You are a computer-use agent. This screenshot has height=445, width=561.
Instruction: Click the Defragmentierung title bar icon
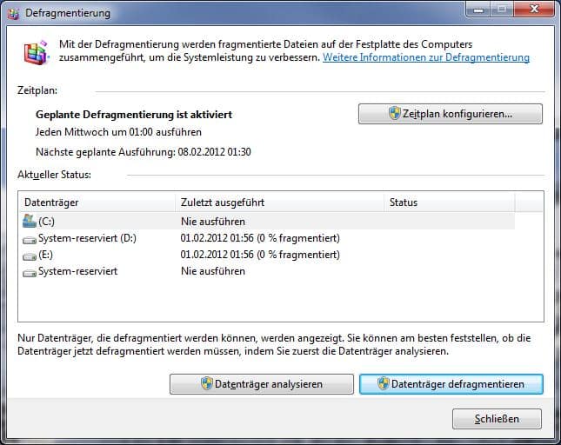click(13, 14)
